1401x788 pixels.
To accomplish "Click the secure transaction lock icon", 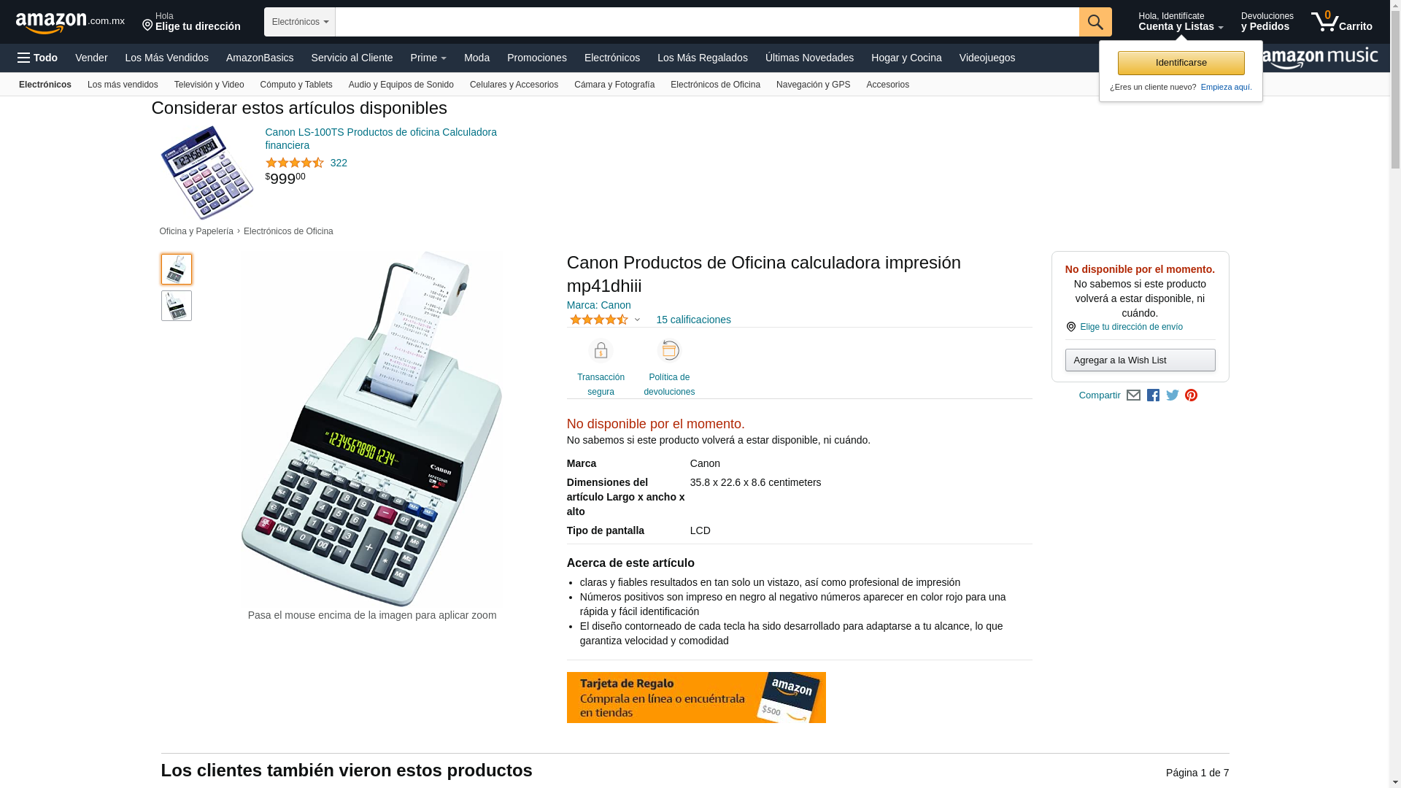I will coord(601,351).
